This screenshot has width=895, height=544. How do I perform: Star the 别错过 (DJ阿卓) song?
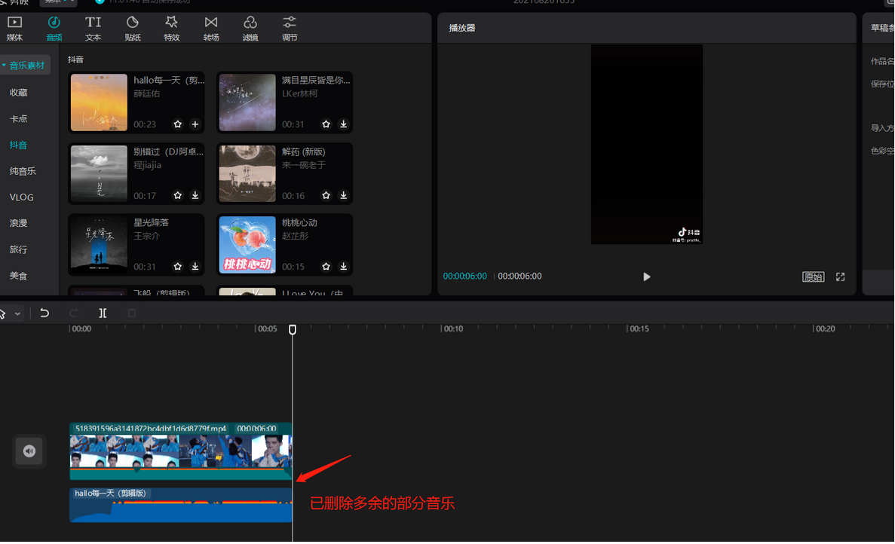pyautogui.click(x=177, y=195)
